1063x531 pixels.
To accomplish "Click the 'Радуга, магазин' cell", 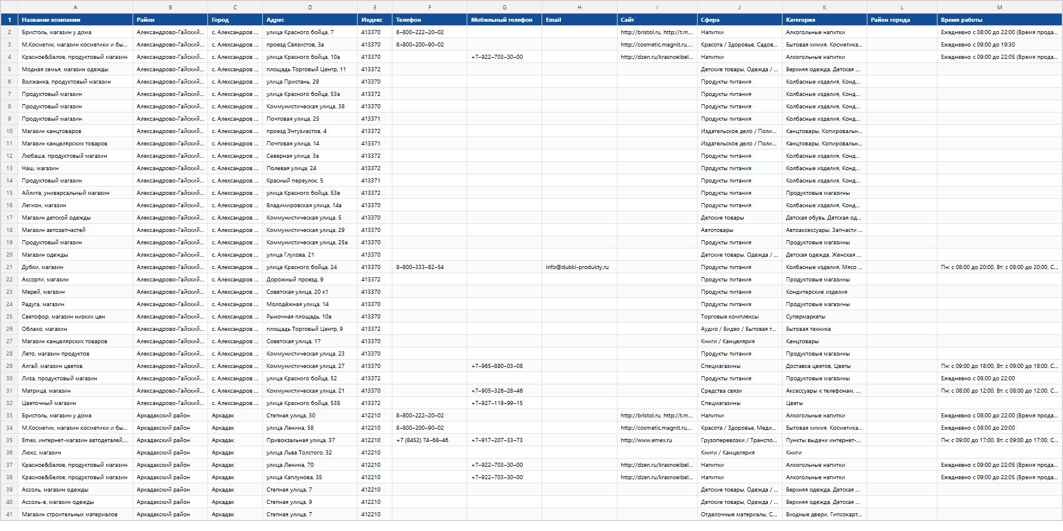I will click(75, 304).
